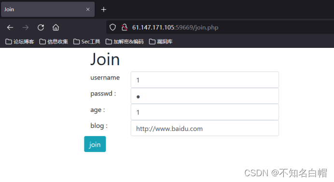Open a new browser tab
The height and width of the screenshot is (182, 334).
(103, 9)
